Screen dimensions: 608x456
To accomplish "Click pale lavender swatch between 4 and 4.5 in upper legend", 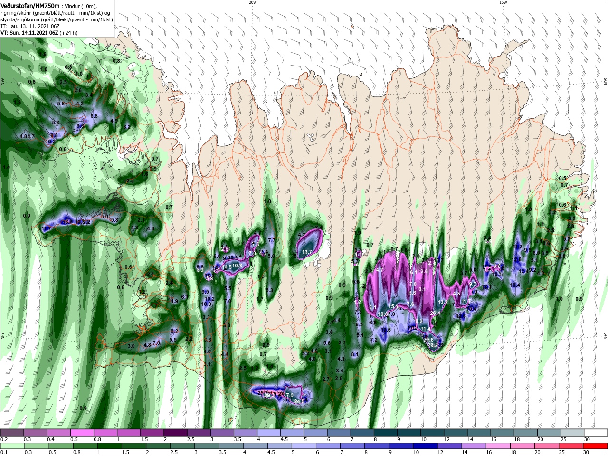I will click(x=268, y=433).
